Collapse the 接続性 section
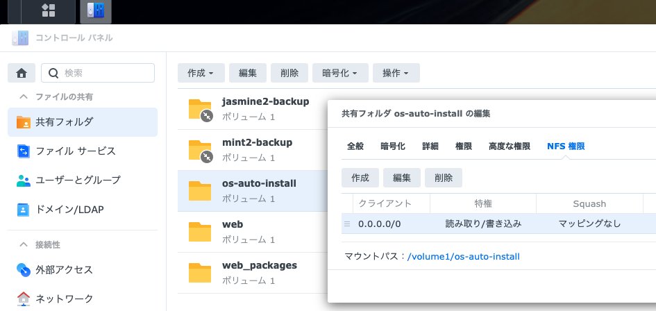This screenshot has width=656, height=311. (x=24, y=244)
